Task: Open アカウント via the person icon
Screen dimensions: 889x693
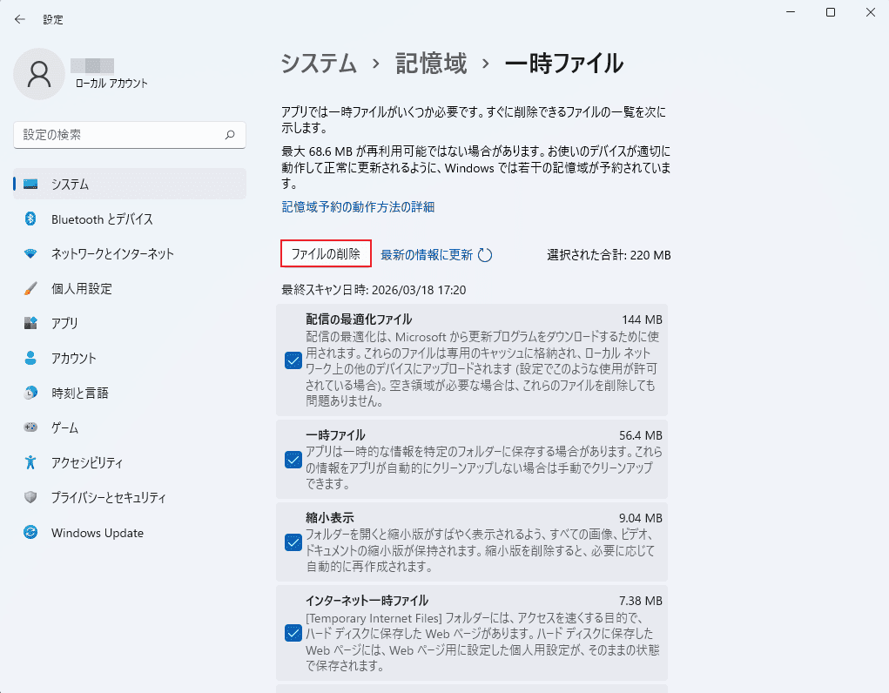Action: pyautogui.click(x=30, y=358)
